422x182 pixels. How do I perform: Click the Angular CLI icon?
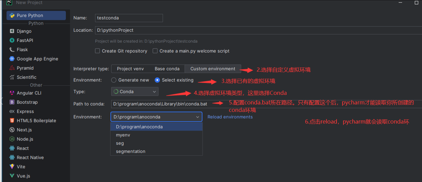(12, 93)
